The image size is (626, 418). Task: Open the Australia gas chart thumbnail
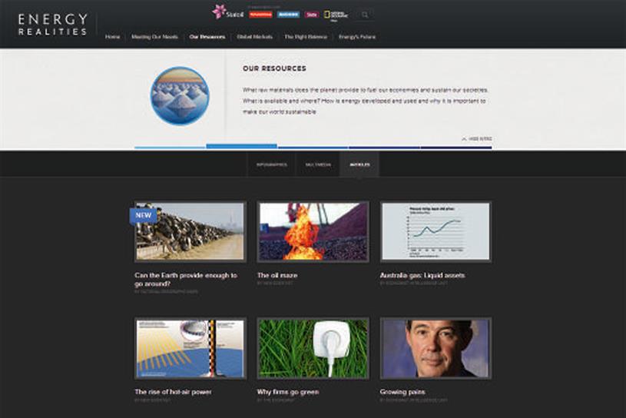tap(436, 232)
